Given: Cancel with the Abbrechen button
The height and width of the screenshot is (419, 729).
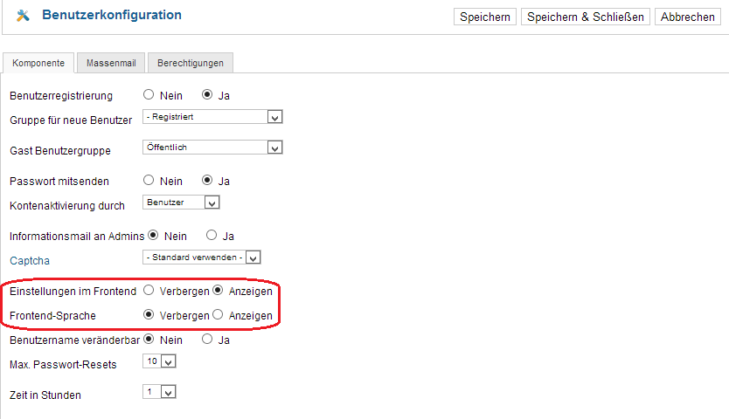Looking at the screenshot, I should (688, 17).
